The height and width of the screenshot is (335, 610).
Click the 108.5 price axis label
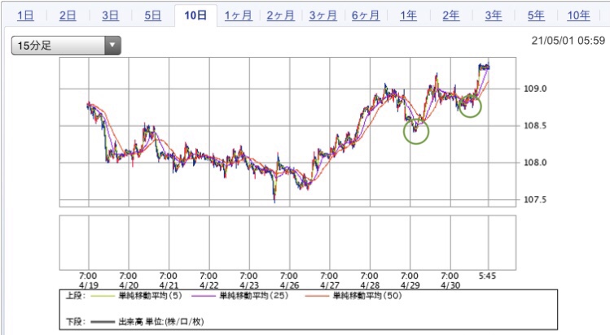tap(535, 126)
